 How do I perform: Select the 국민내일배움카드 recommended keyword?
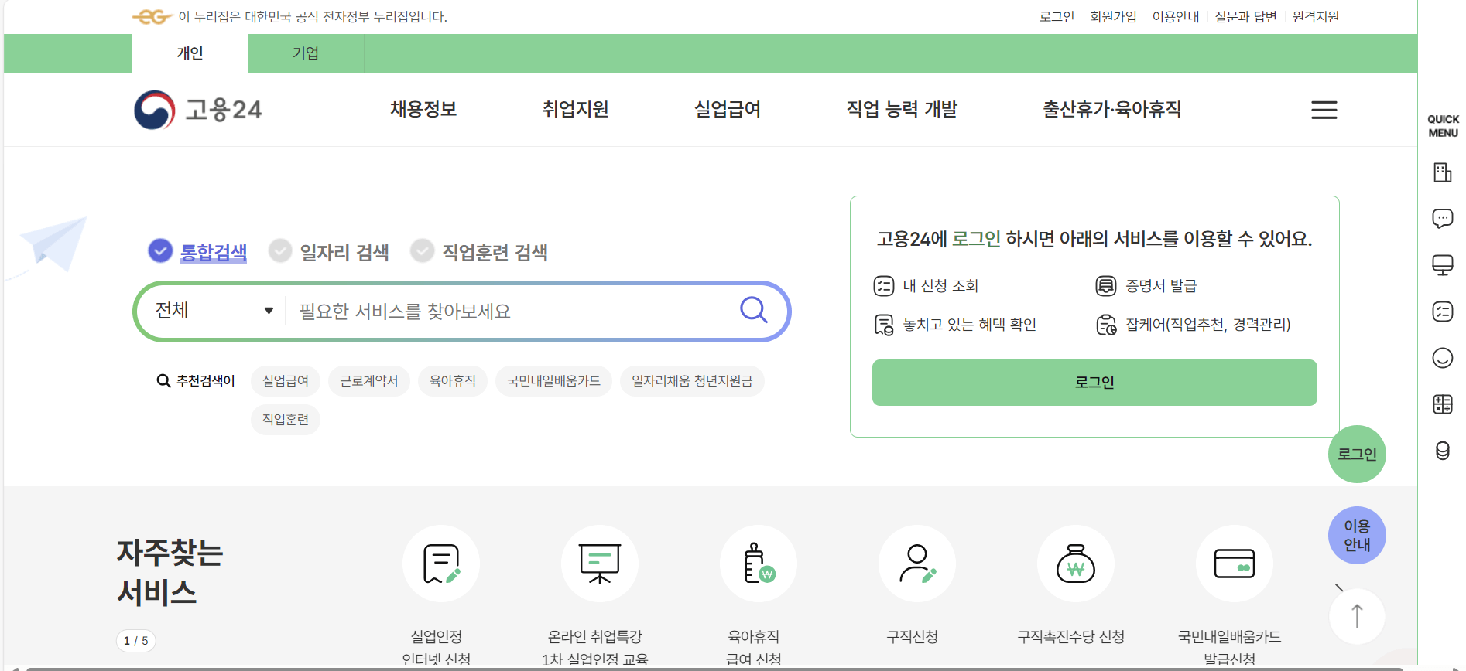coord(554,381)
